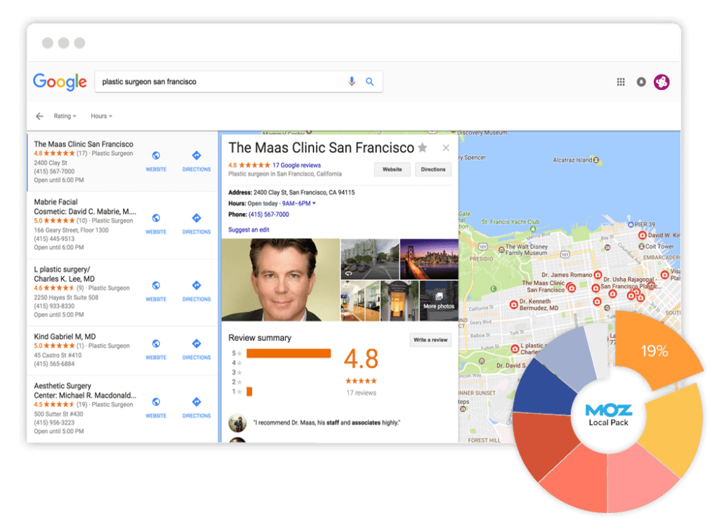Image resolution: width=719 pixels, height=529 pixels.
Task: Click the Google logo
Action: click(x=60, y=81)
